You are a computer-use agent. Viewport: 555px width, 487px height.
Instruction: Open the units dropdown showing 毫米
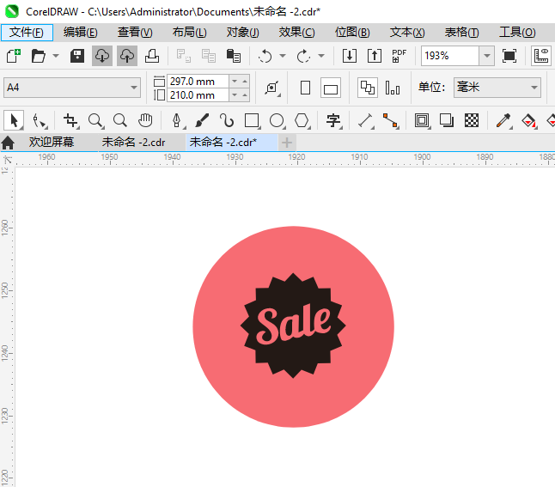[497, 88]
